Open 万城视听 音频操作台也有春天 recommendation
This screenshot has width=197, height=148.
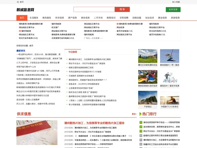coord(81,76)
